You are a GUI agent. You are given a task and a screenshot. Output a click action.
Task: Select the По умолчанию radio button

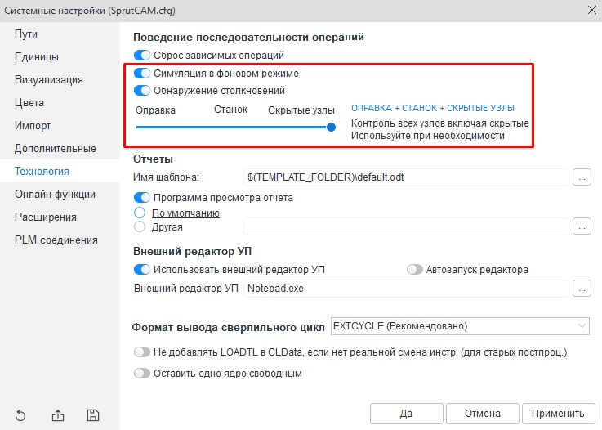pyautogui.click(x=139, y=213)
